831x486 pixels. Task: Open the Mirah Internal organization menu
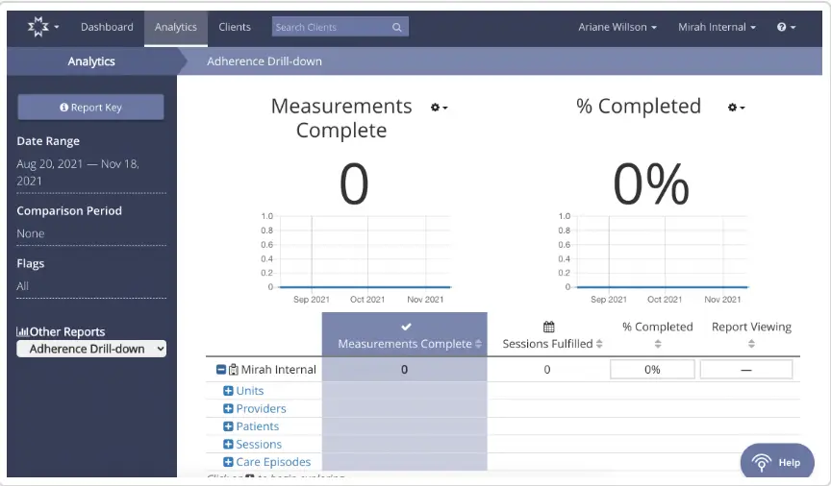tap(718, 27)
